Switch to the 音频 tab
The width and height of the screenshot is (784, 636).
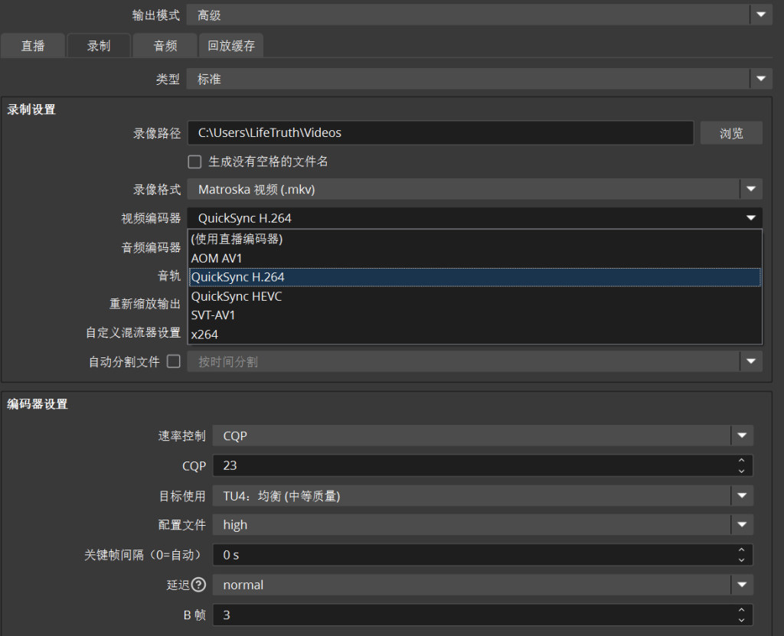[165, 46]
